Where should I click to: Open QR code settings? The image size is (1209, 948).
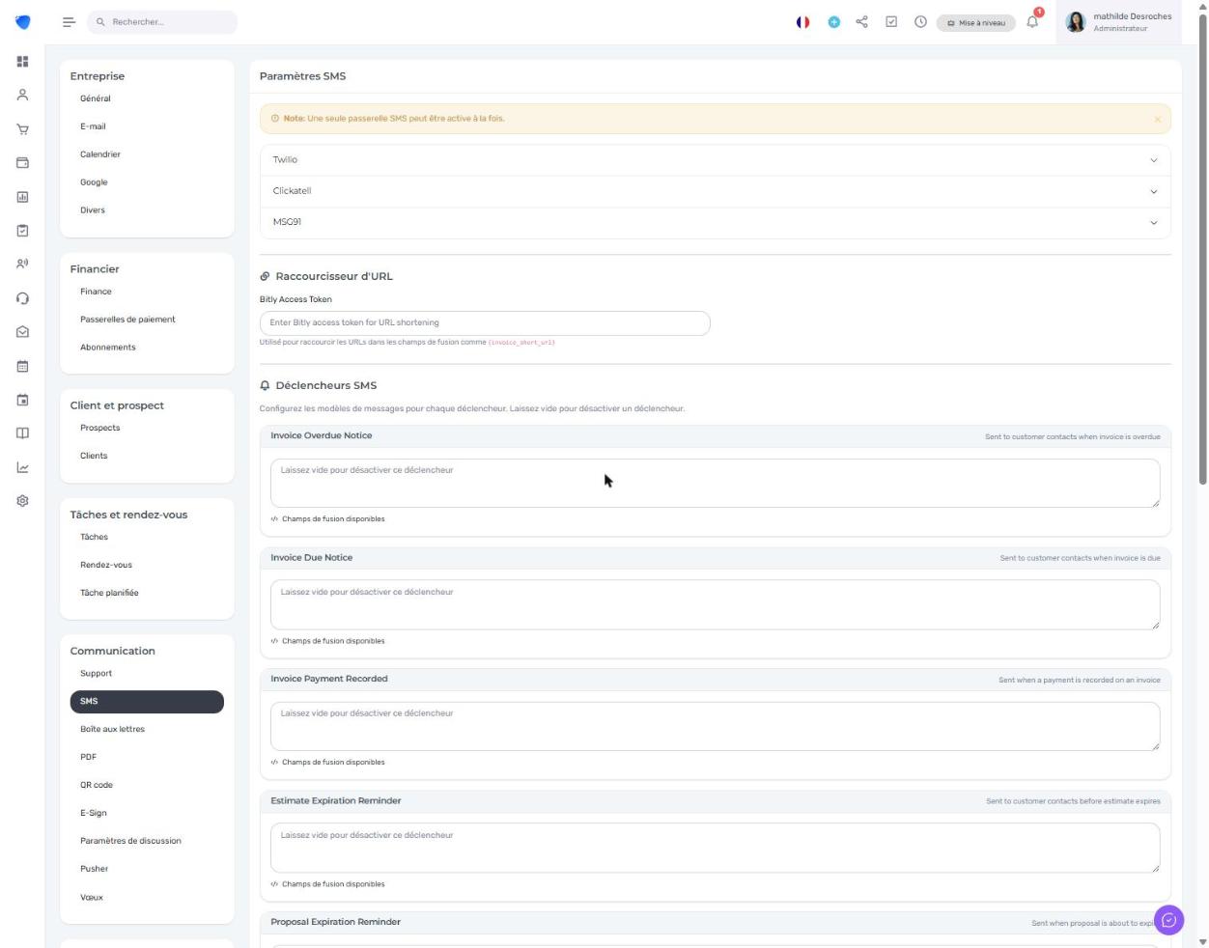[97, 786]
